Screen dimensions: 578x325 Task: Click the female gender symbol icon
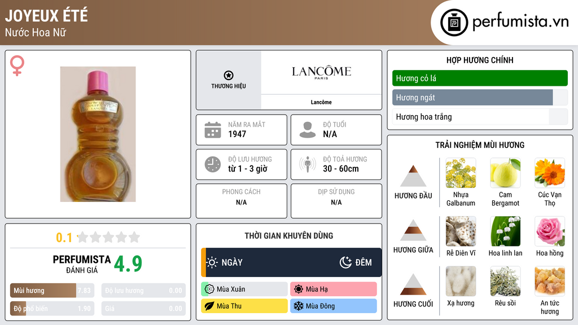[17, 65]
